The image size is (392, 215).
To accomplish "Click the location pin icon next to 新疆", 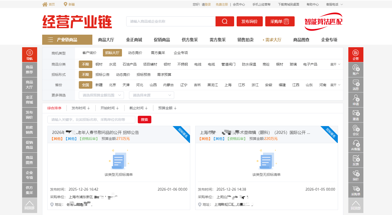I will pyautogui.click(x=66, y=4).
